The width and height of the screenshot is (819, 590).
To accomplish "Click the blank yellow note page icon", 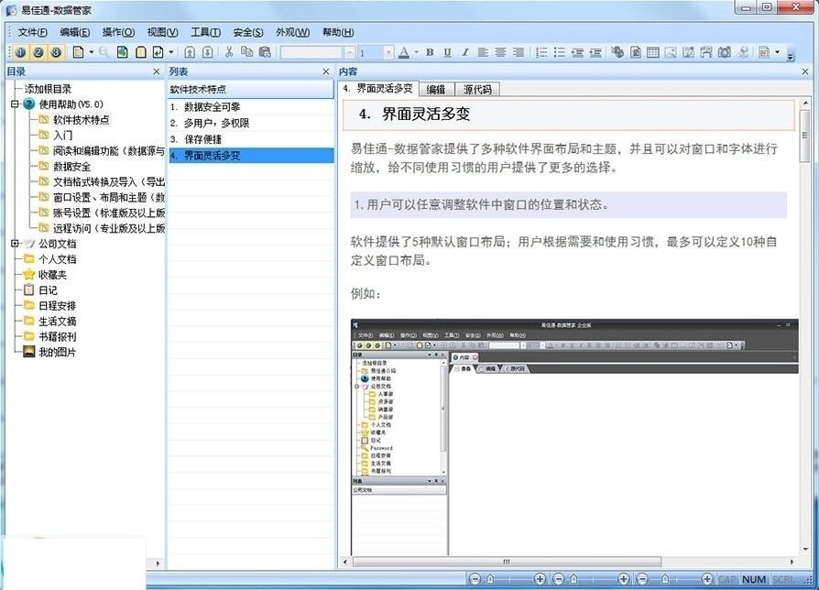I will click(x=140, y=52).
